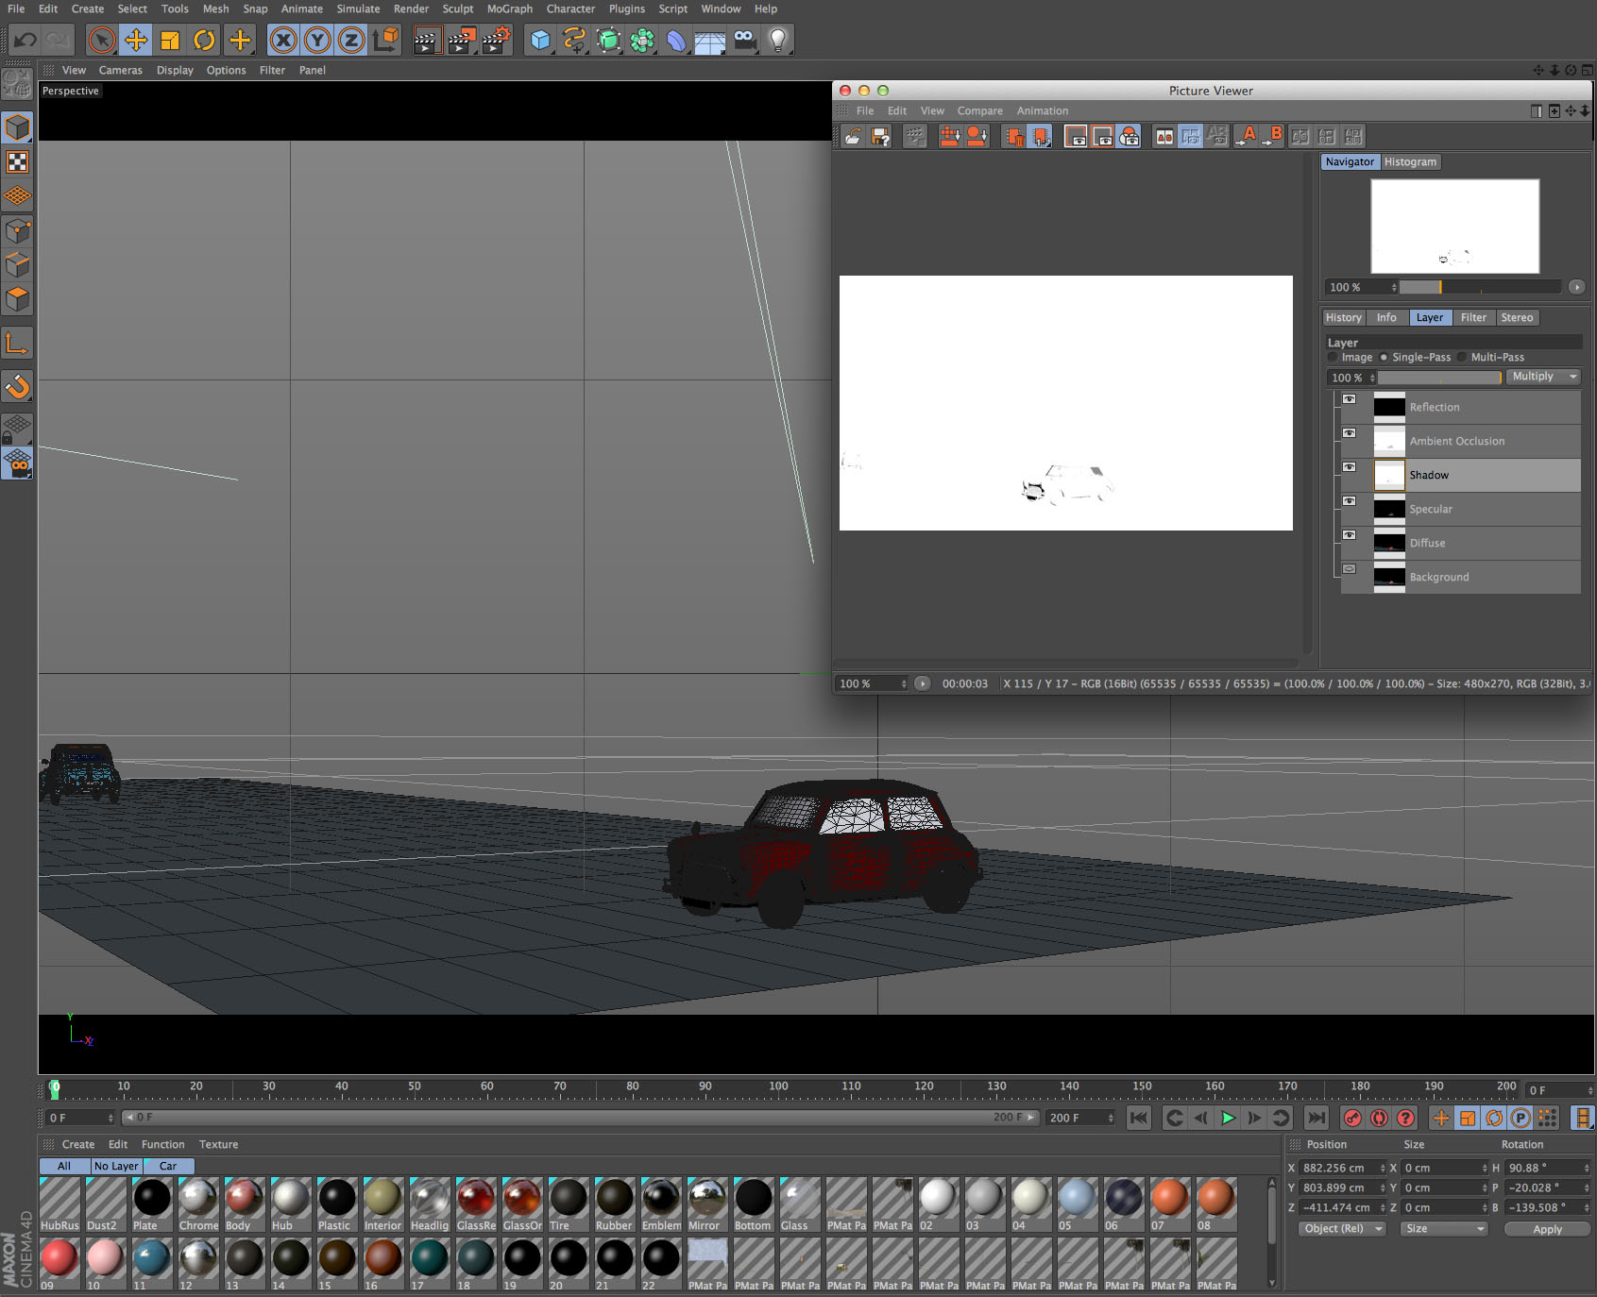Select the Rotate tool
Image resolution: width=1597 pixels, height=1297 pixels.
[204, 40]
